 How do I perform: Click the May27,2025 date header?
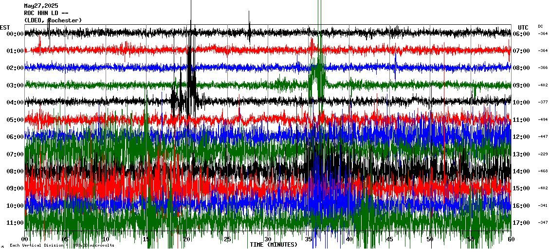click(41, 6)
